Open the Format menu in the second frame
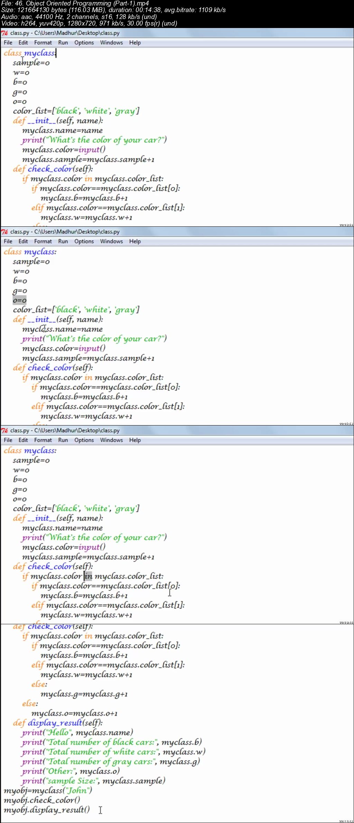354x823 pixels. [x=43, y=241]
